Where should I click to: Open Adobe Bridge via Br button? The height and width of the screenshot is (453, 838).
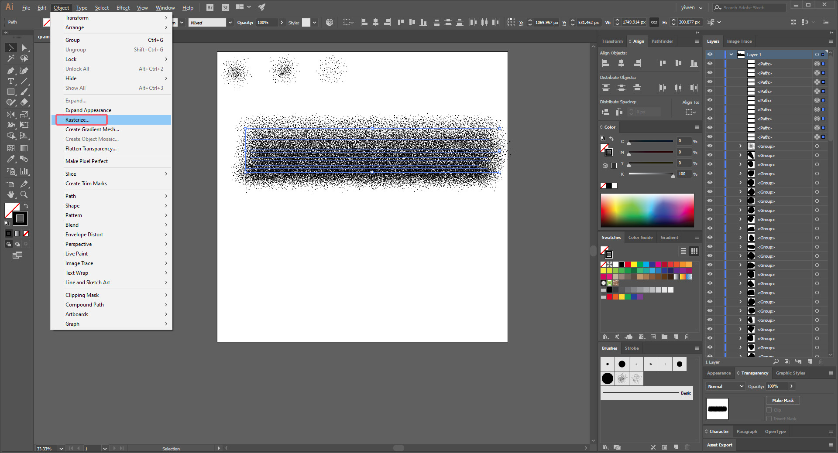click(210, 7)
